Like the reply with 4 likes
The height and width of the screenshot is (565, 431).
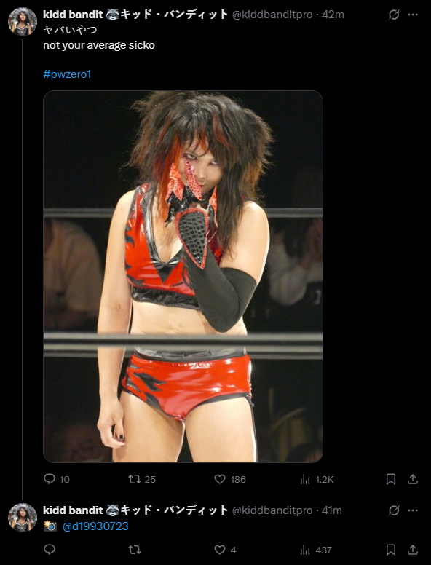(x=225, y=550)
